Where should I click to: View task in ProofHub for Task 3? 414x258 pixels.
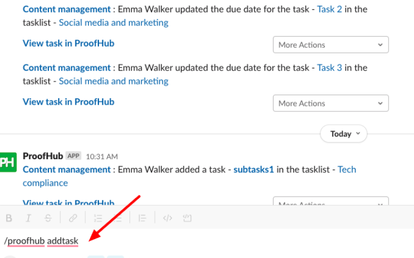pos(69,102)
